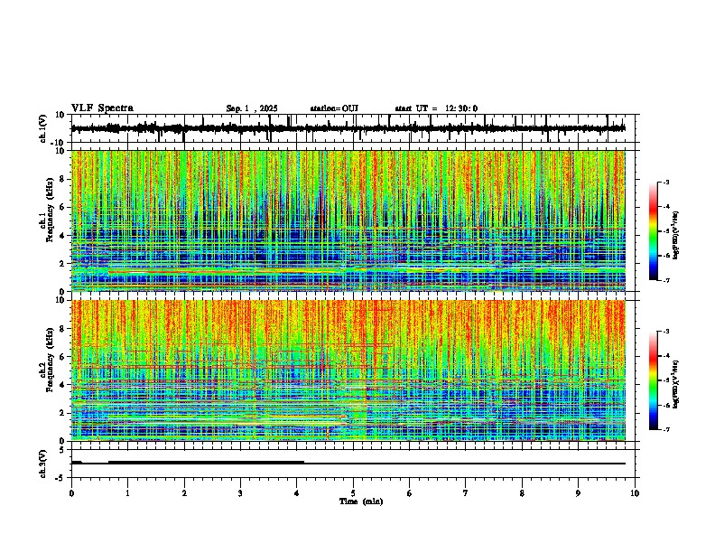
Task: Click the '6' kHz tick of ch.1 spectrogram
Action: (63, 207)
